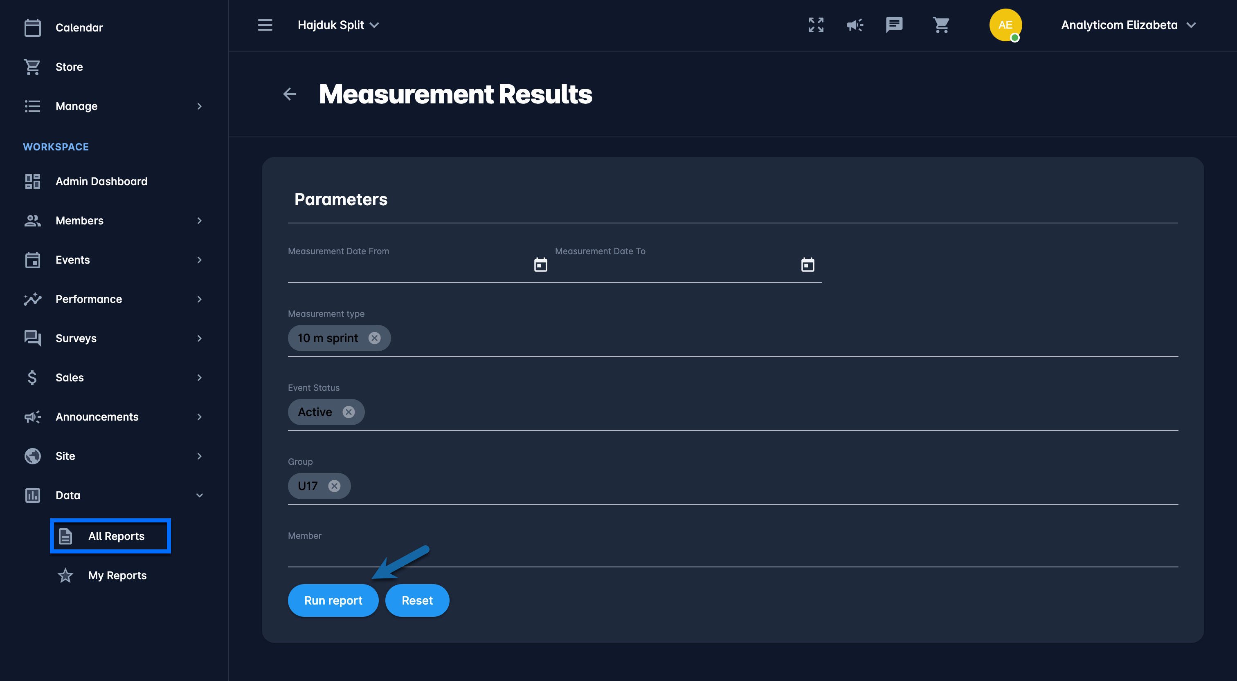Viewport: 1237px width, 681px height.
Task: Click the Run report button
Action: click(333, 600)
